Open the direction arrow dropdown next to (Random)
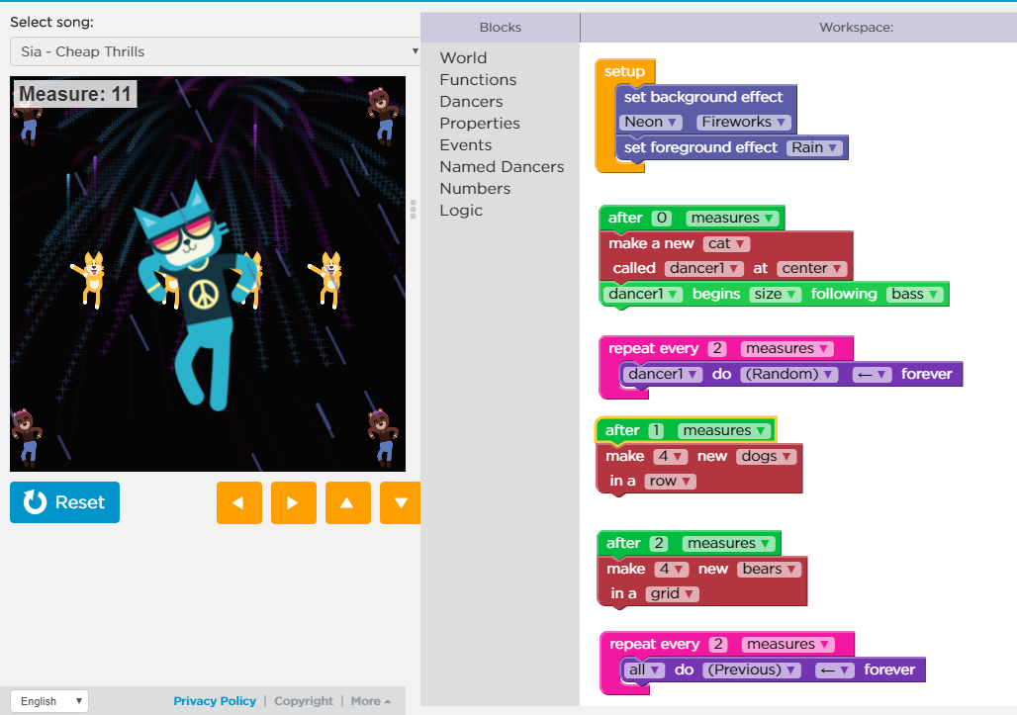 pyautogui.click(x=871, y=374)
